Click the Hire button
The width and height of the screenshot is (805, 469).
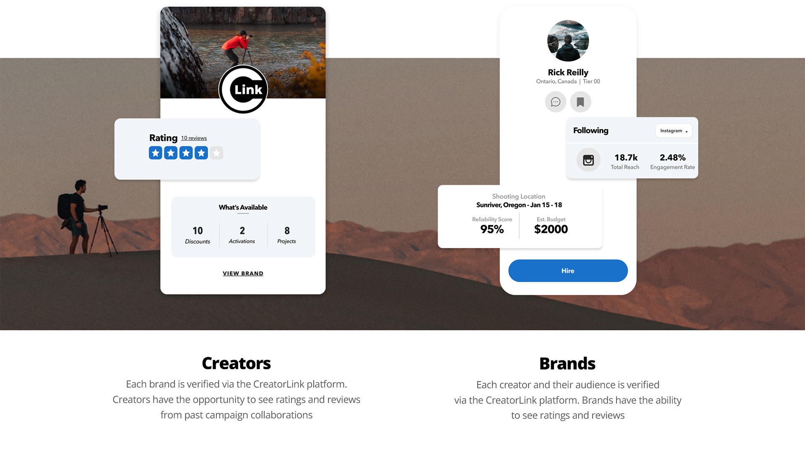click(x=568, y=271)
